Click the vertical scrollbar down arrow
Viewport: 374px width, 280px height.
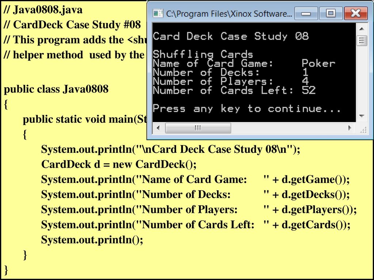click(x=362, y=116)
